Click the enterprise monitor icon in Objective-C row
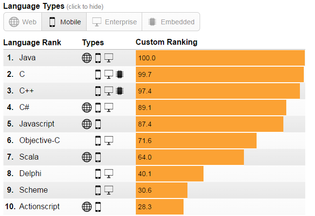This screenshot has width=315, height=216. (x=109, y=141)
